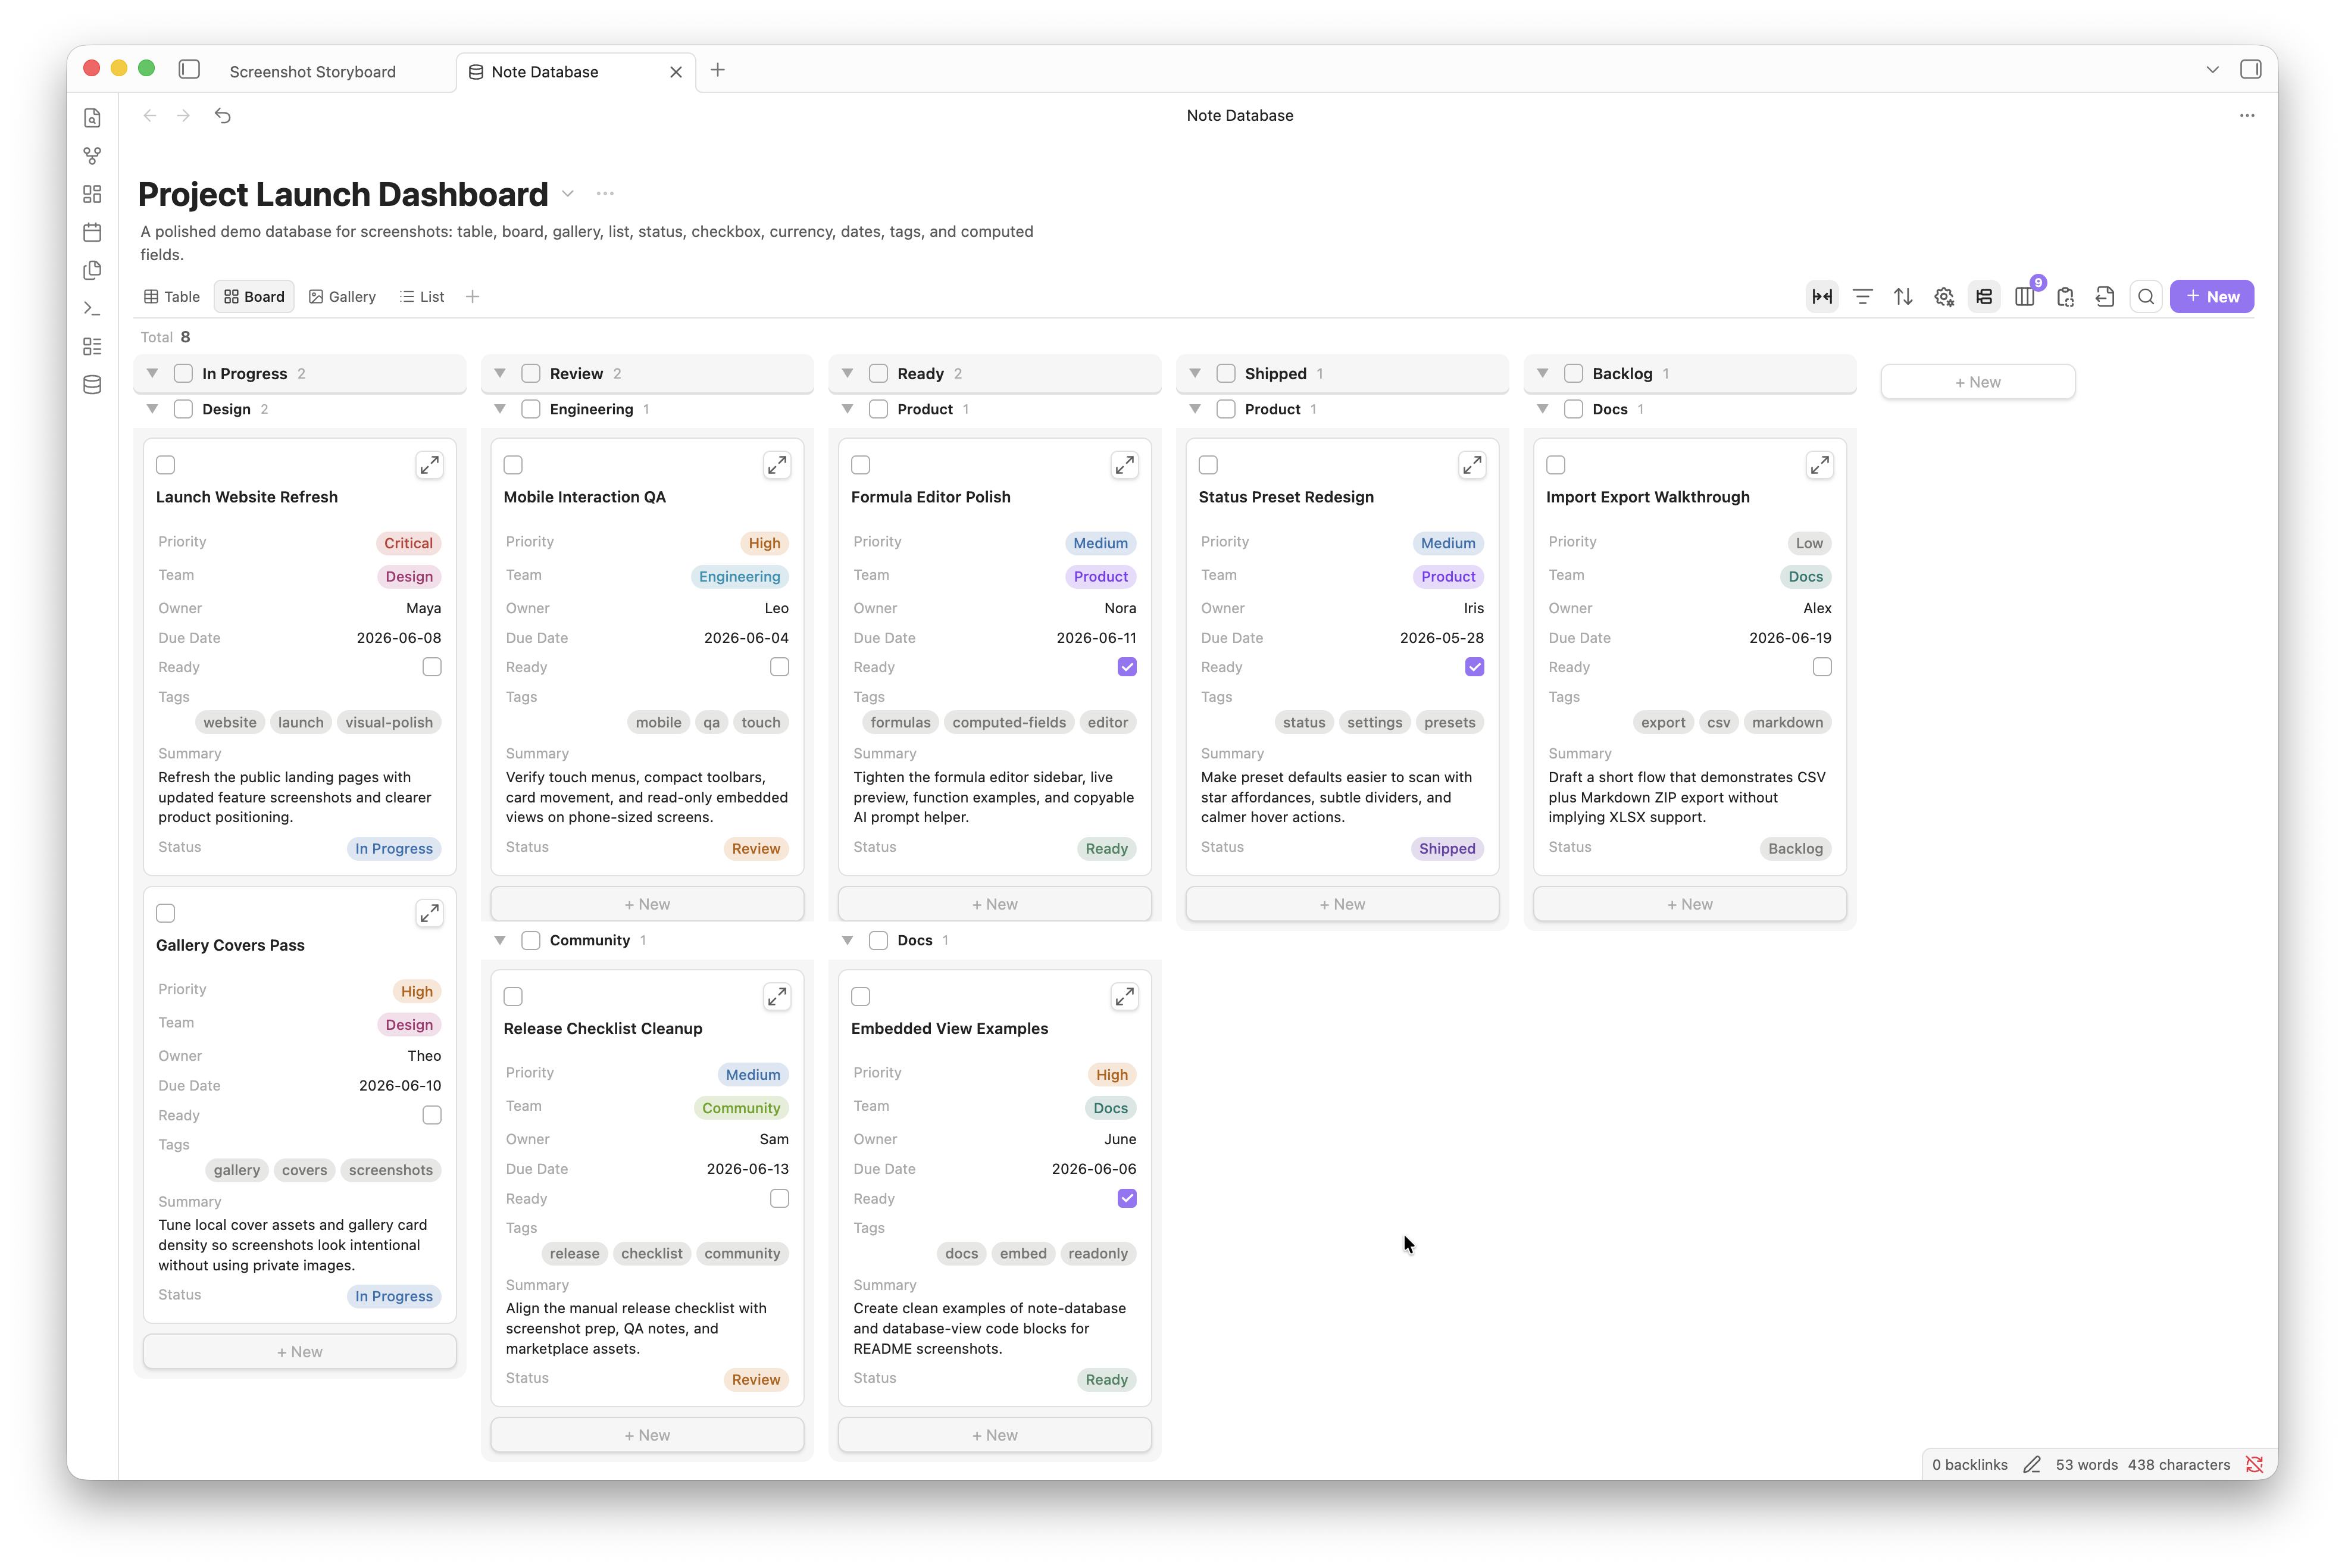The height and width of the screenshot is (1568, 2345).
Task: Expand the Status Preset Redesign card
Action: [x=1471, y=465]
